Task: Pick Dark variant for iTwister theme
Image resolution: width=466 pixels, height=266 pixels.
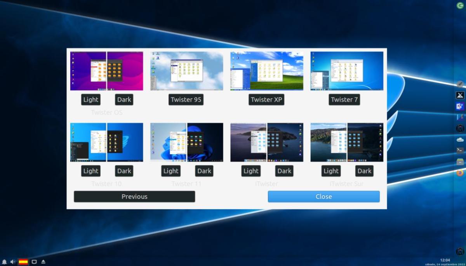Action: point(284,171)
